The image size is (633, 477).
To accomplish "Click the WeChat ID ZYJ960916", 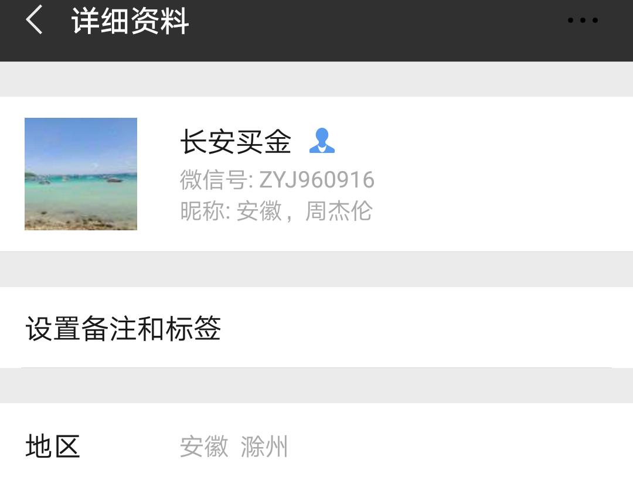I will click(x=316, y=180).
